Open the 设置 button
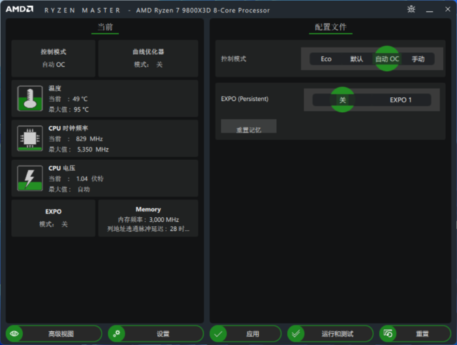 click(x=155, y=334)
